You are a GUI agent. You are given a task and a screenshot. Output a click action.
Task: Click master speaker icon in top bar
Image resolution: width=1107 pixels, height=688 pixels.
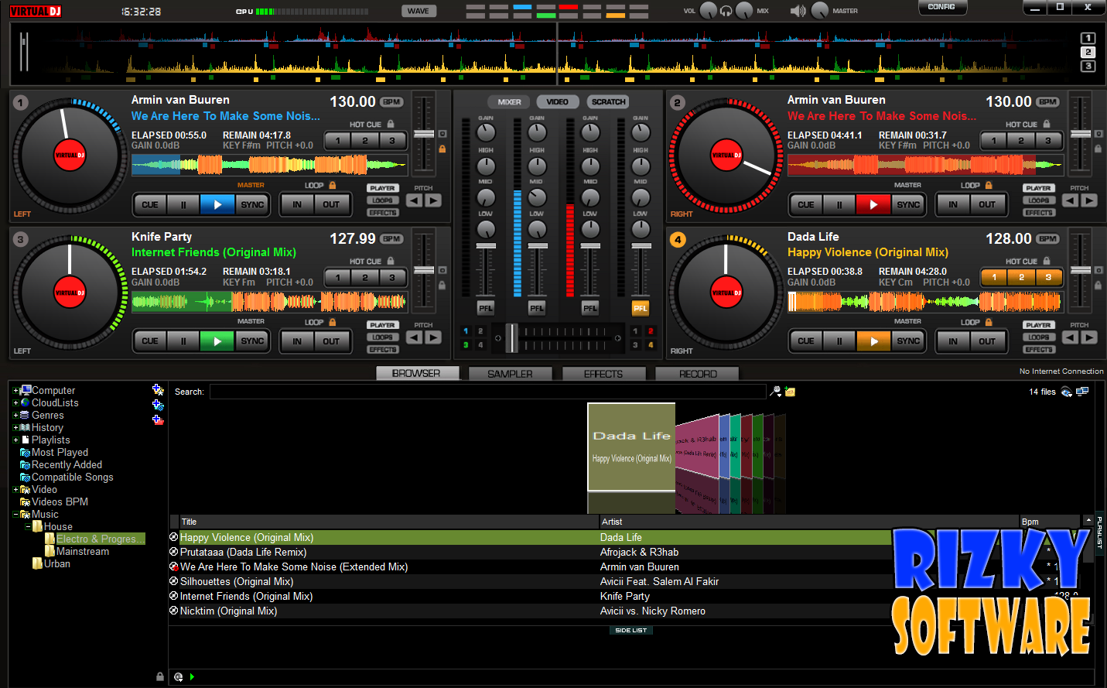coord(798,11)
